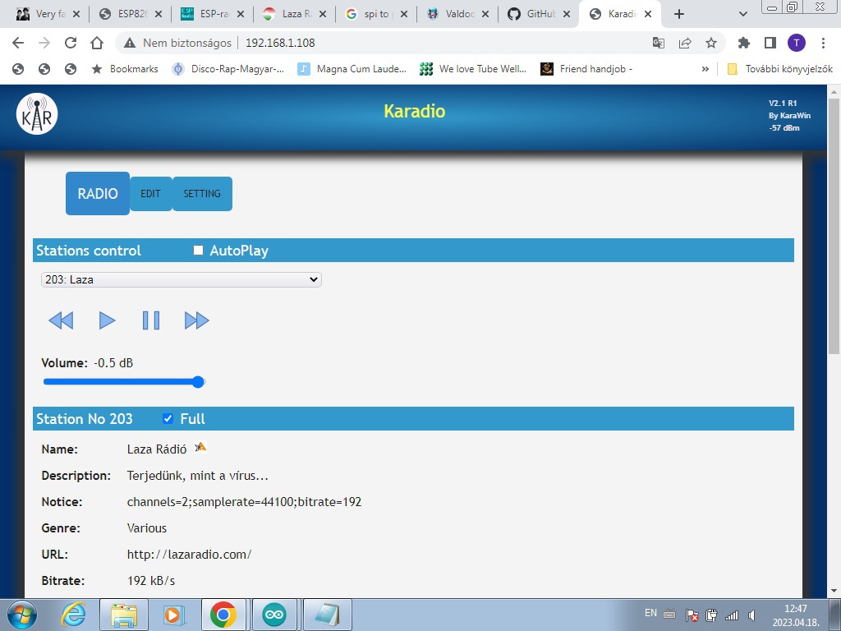Viewport: 841px width, 631px height.
Task: Open Windows Media Player from taskbar
Action: [174, 615]
